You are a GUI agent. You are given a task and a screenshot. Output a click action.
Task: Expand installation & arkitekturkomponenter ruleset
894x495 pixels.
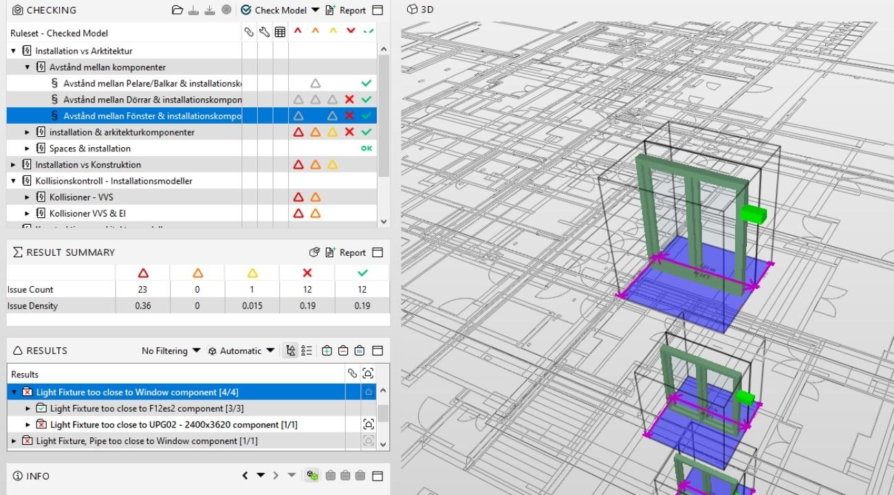[x=28, y=132]
